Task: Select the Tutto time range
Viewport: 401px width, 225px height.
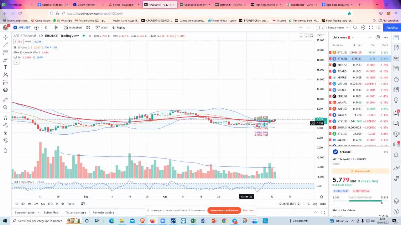Action: [71, 204]
